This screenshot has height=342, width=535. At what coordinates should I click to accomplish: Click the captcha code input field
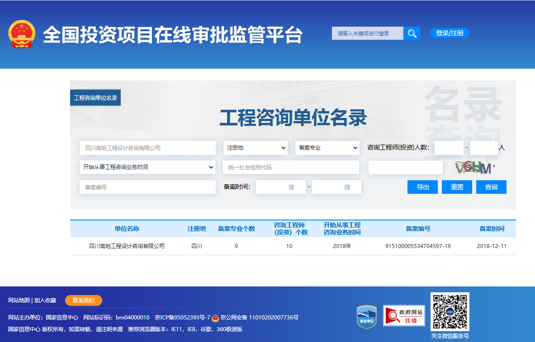click(x=405, y=168)
